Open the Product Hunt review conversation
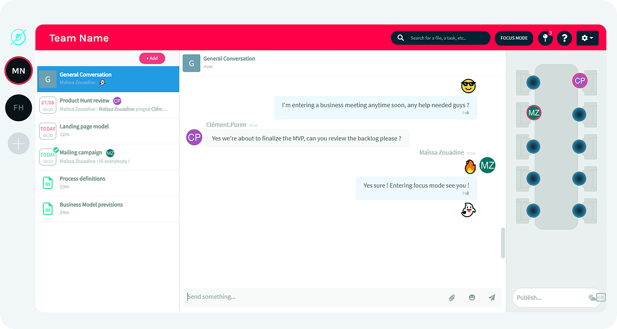This screenshot has height=329, width=617. [108, 105]
